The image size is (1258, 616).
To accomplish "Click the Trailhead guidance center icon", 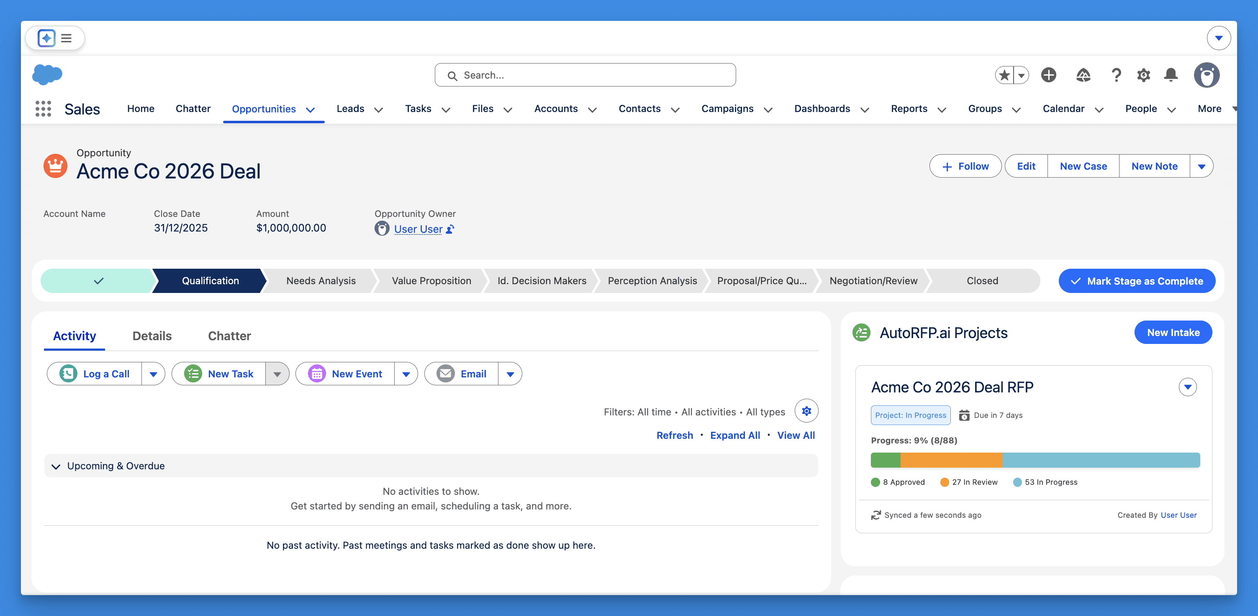I will pyautogui.click(x=1083, y=75).
